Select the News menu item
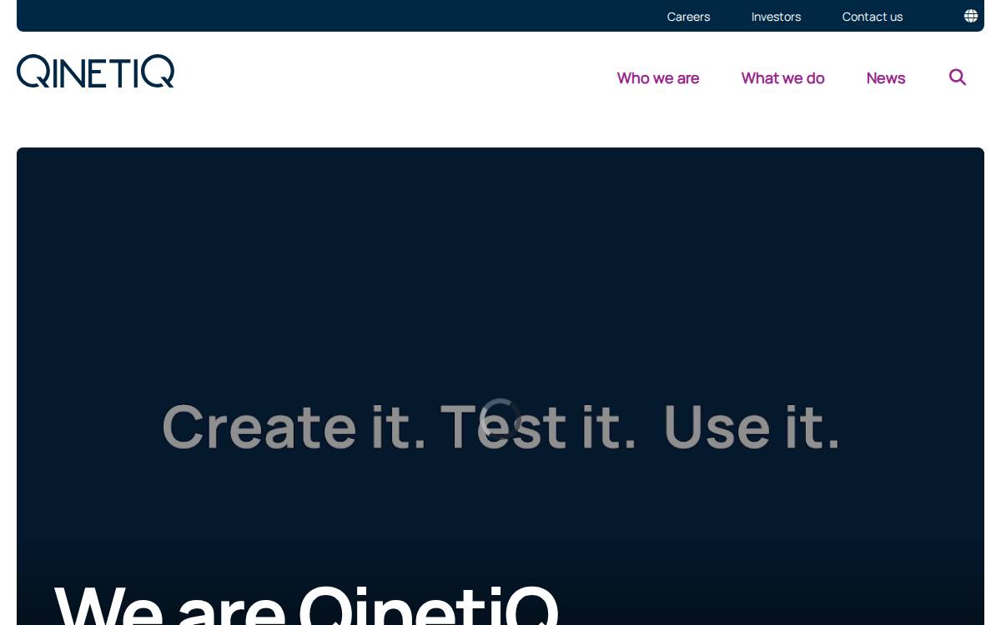Viewport: 1001px width, 625px height. pos(886,78)
